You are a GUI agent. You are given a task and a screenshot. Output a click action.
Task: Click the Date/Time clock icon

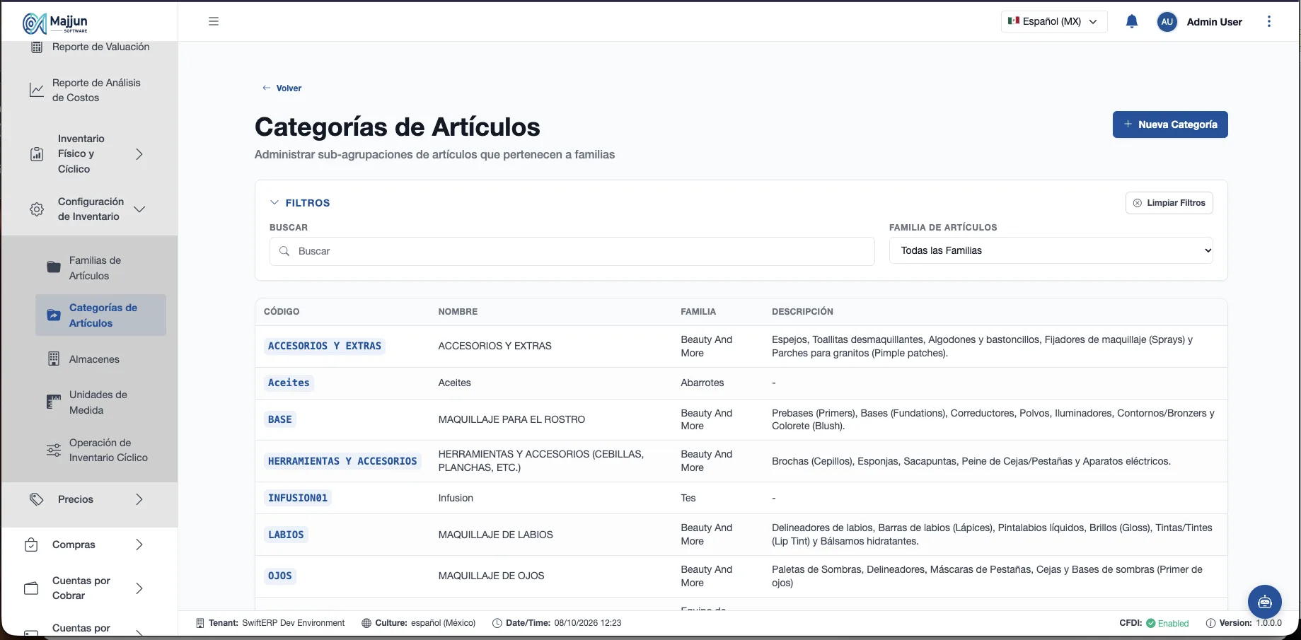coord(497,623)
